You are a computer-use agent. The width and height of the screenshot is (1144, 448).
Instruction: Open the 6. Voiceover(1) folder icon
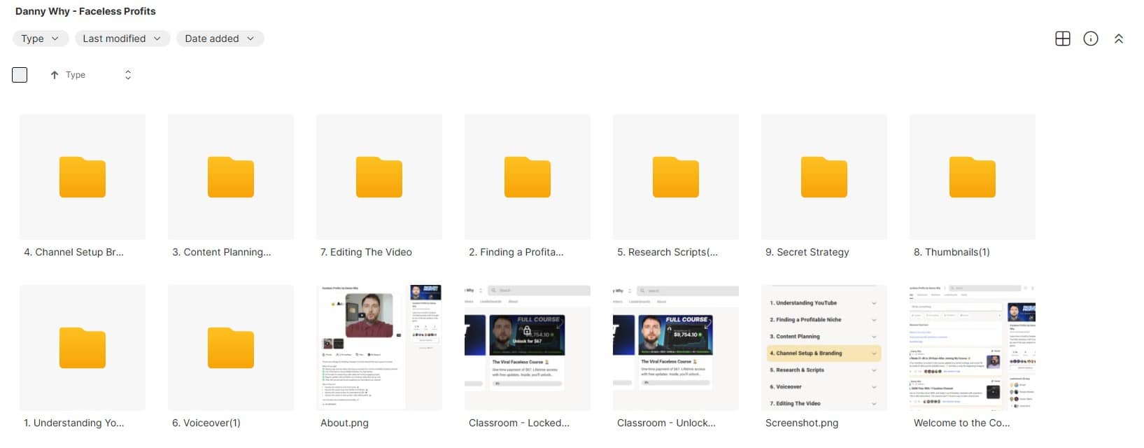[x=230, y=347]
